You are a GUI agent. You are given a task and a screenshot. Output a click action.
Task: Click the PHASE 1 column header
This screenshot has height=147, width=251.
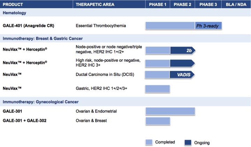pos(158,4)
